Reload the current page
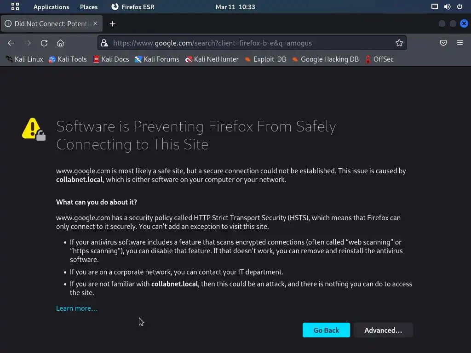The height and width of the screenshot is (353, 471). pos(44,43)
